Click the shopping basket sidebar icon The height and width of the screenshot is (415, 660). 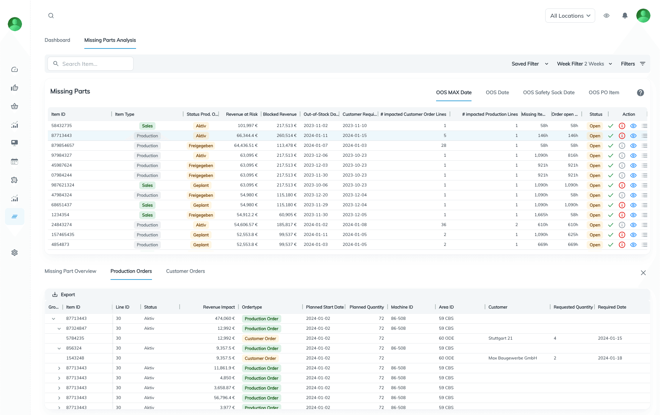tap(15, 106)
